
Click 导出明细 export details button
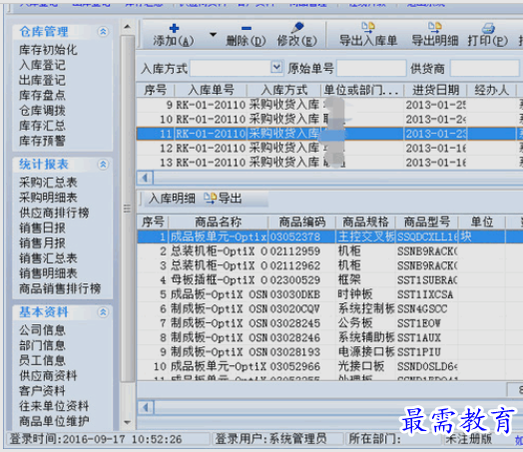pos(434,35)
